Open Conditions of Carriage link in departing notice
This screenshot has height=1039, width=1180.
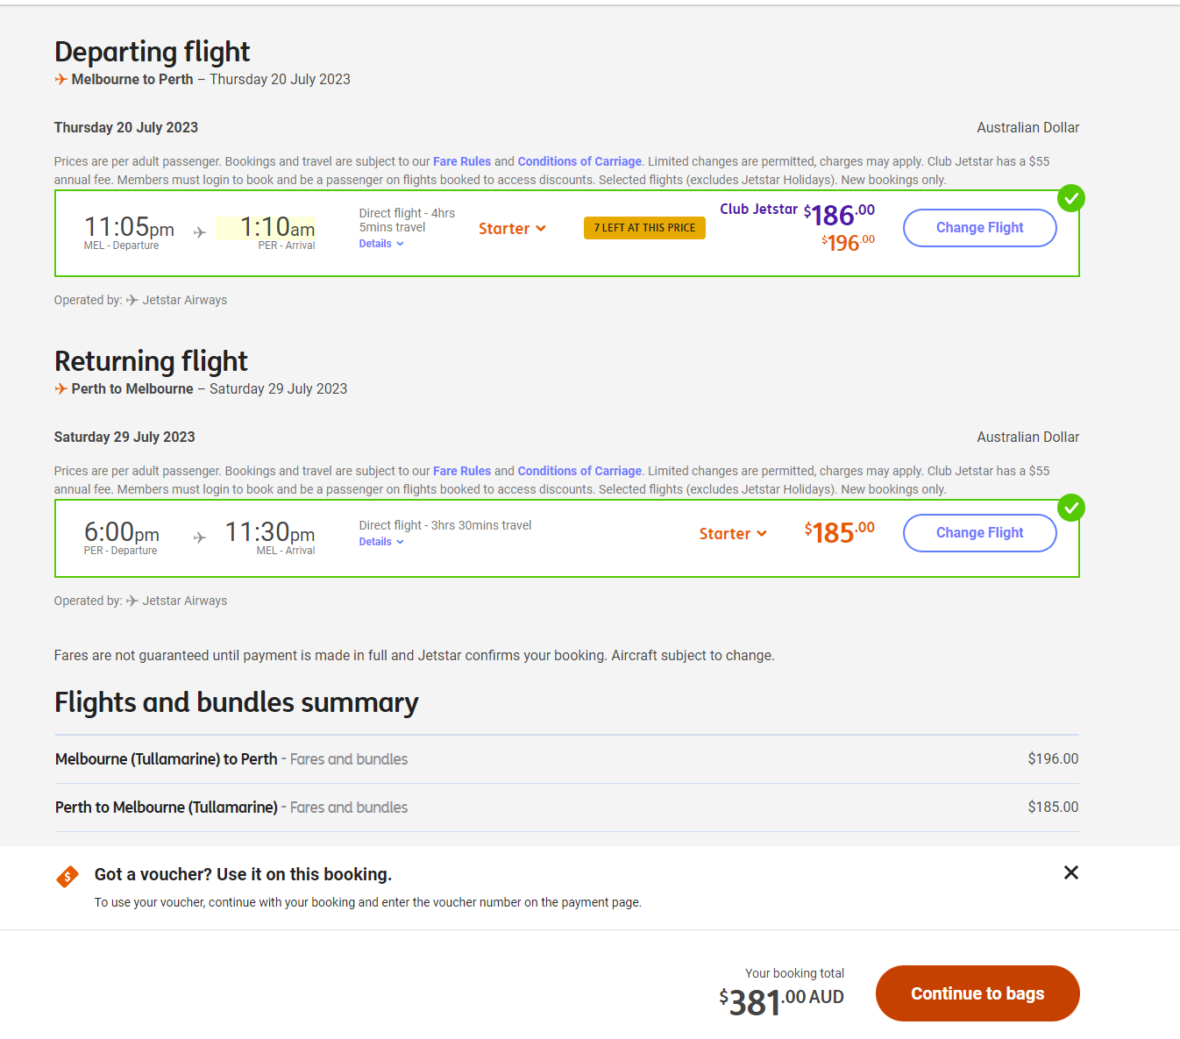[x=579, y=161]
